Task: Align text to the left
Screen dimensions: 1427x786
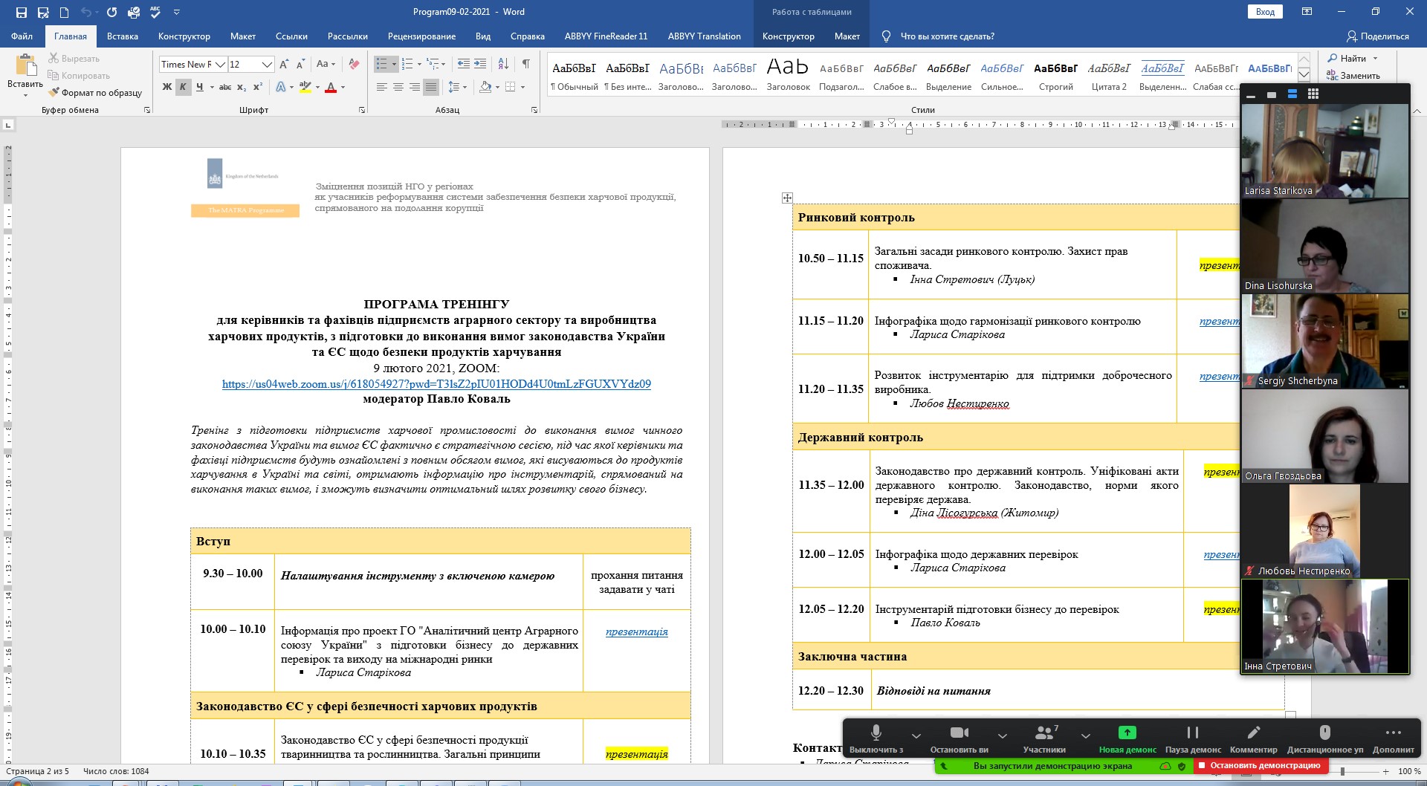Action: (381, 87)
